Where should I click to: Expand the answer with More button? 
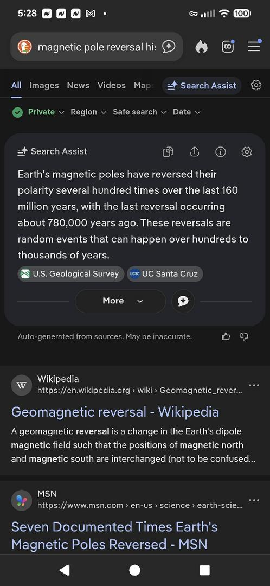(120, 301)
